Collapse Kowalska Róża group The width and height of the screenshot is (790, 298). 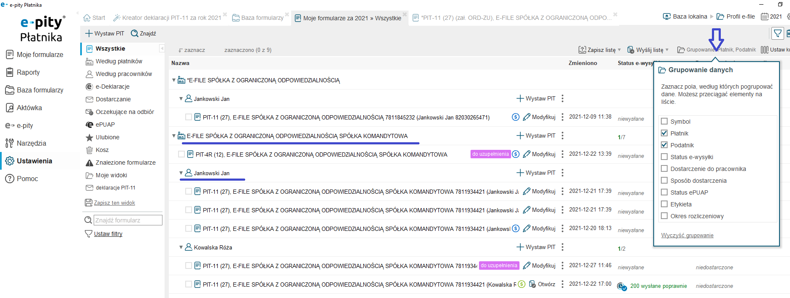pos(181,247)
